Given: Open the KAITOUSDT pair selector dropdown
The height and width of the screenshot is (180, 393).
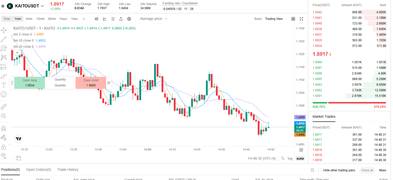Looking at the screenshot, I should (x=42, y=6).
